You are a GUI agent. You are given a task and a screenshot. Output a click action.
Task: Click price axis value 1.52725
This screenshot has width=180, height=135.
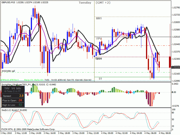tap(176, 15)
